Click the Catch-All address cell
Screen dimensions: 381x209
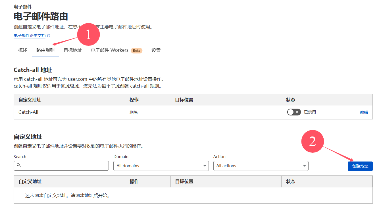[28, 112]
